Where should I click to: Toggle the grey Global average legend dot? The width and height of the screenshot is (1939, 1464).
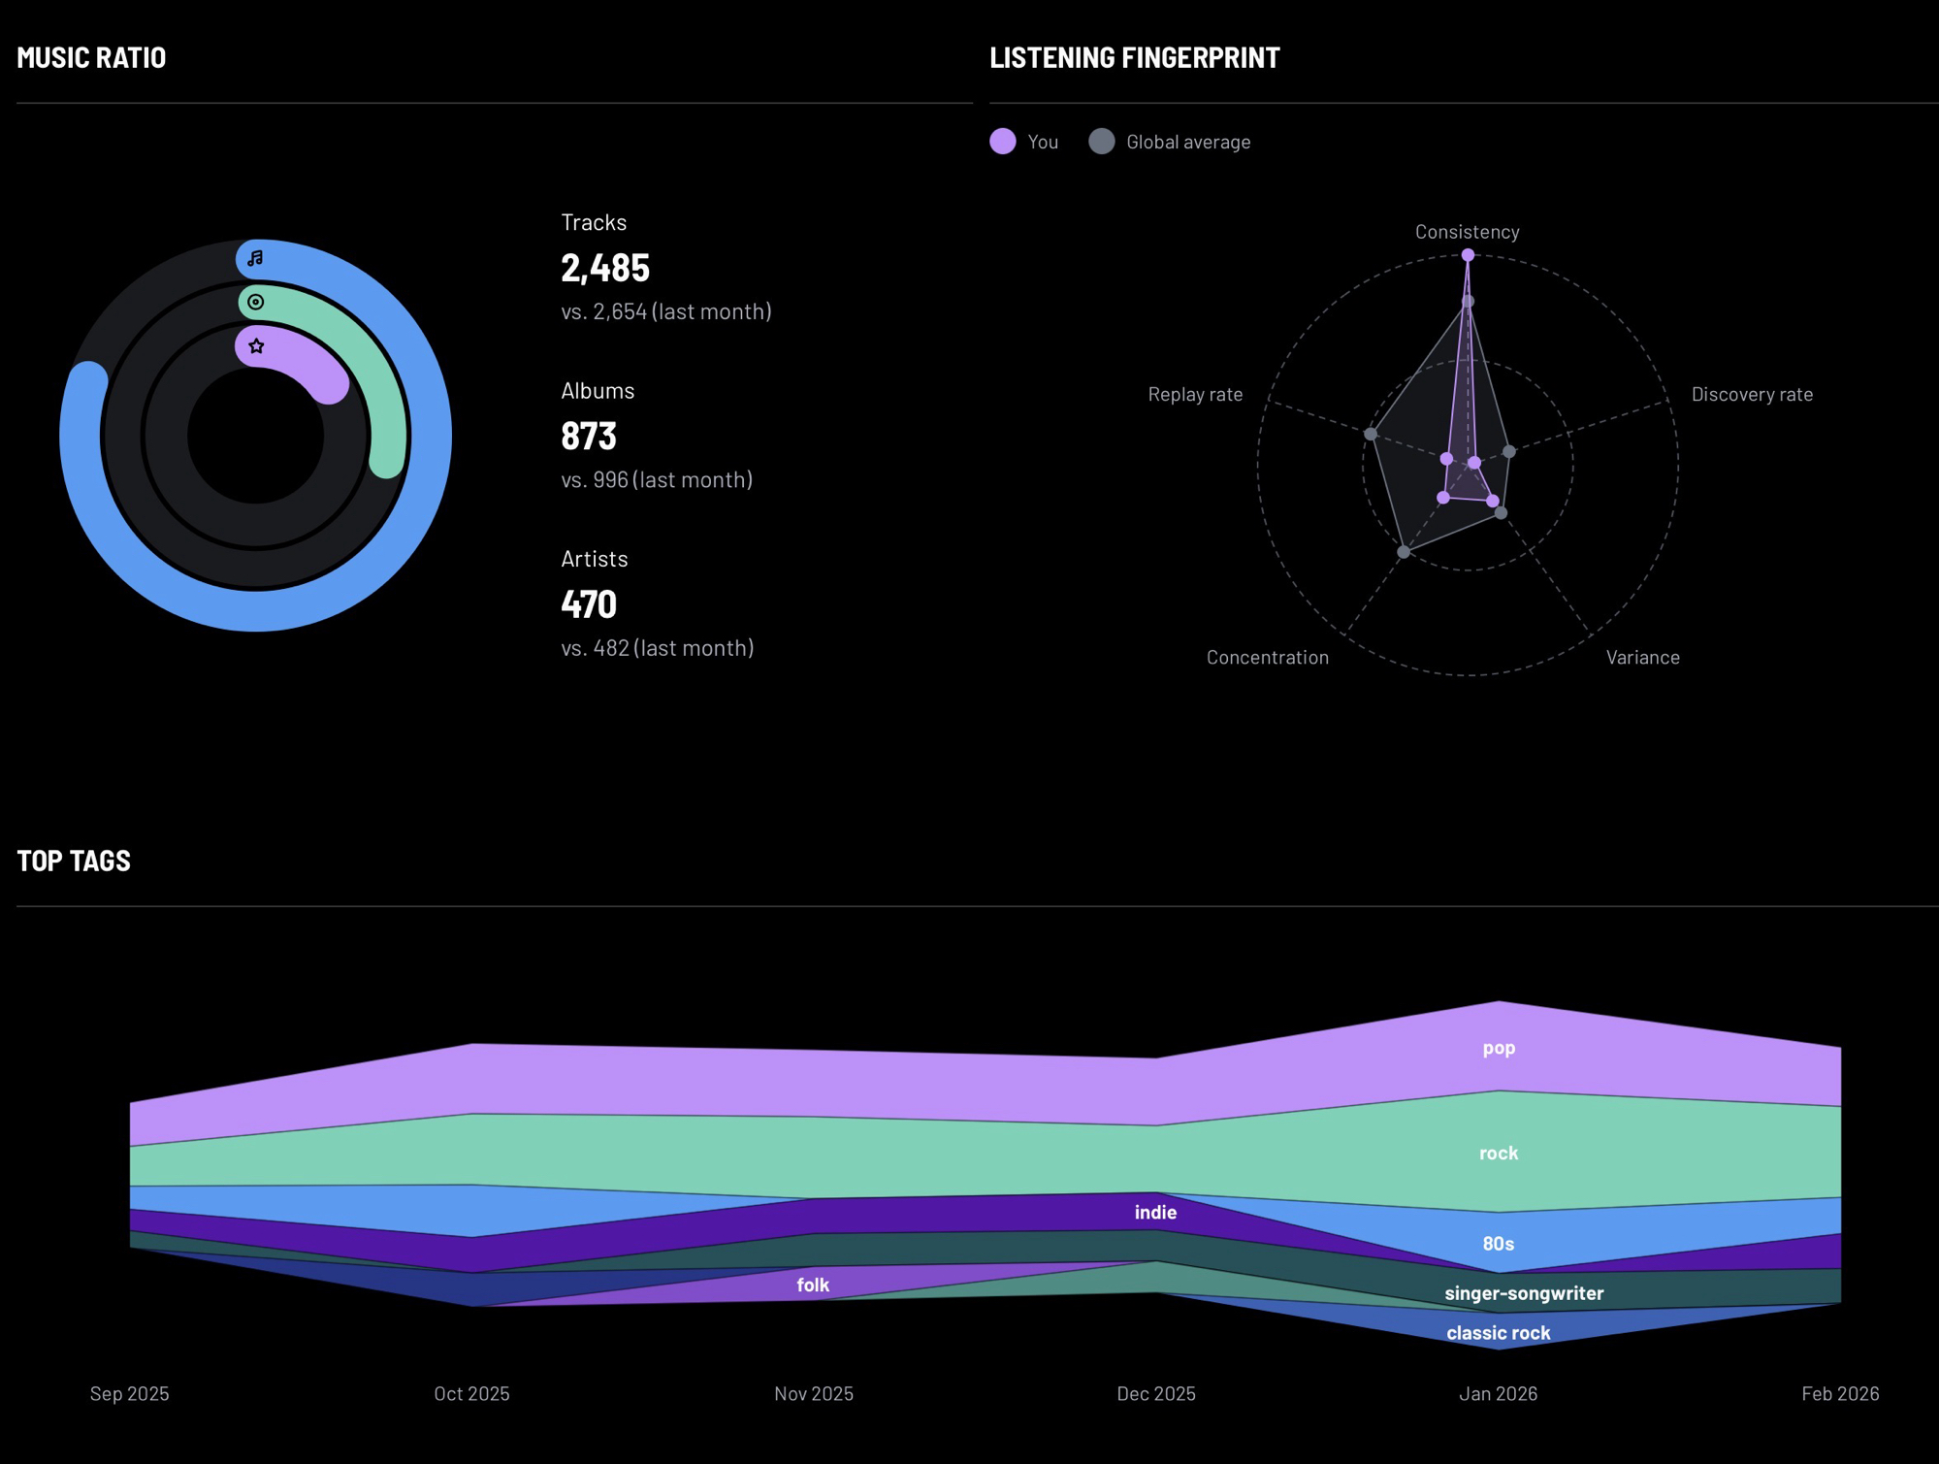(1102, 142)
